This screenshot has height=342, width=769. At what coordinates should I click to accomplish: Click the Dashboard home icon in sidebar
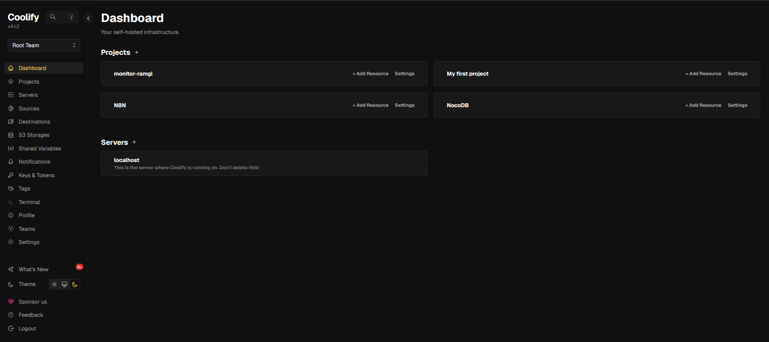pos(11,68)
